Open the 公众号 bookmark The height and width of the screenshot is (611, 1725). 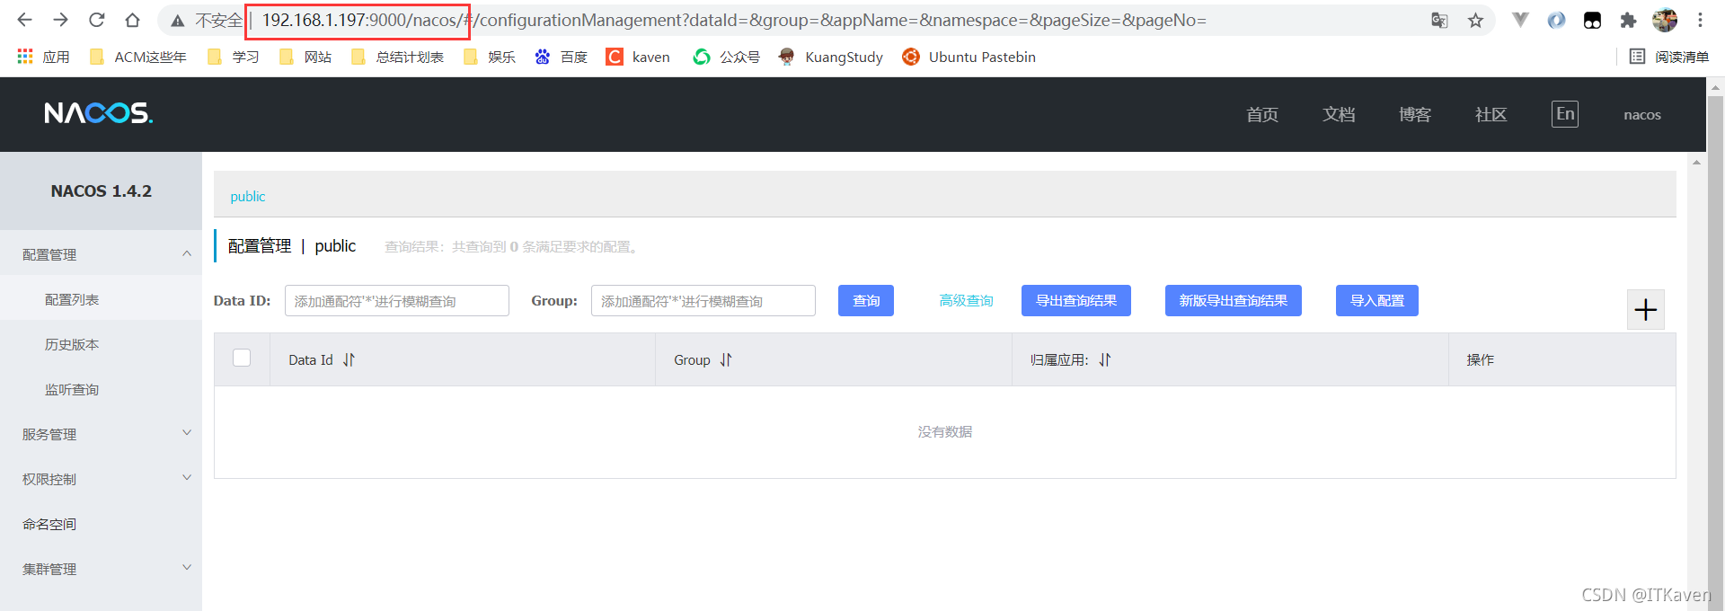[x=727, y=57]
